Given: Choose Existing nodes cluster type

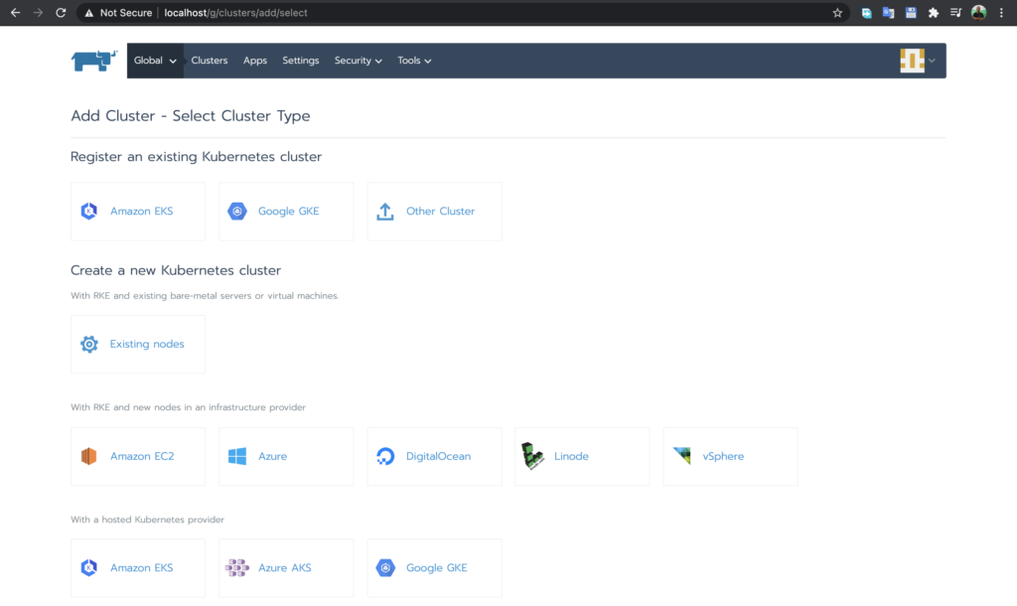Looking at the screenshot, I should [137, 344].
